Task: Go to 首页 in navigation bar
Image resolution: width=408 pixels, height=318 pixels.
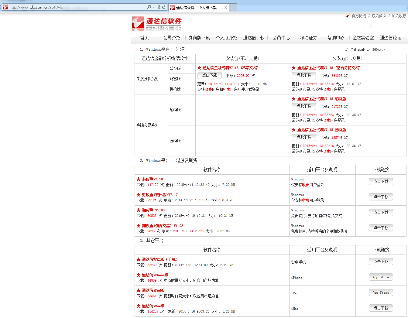Action: point(145,38)
